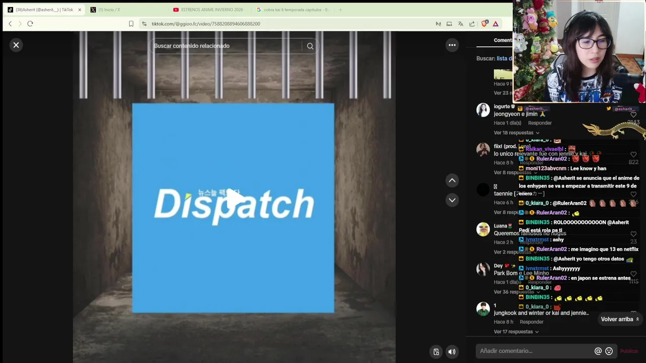Expand Ver 36 respuestas

(516, 292)
